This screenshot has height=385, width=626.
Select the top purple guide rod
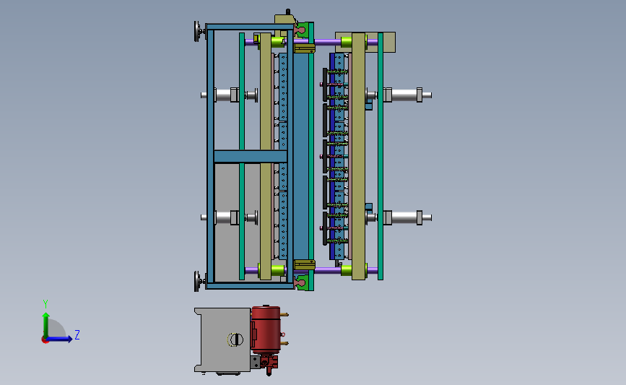[327, 42]
